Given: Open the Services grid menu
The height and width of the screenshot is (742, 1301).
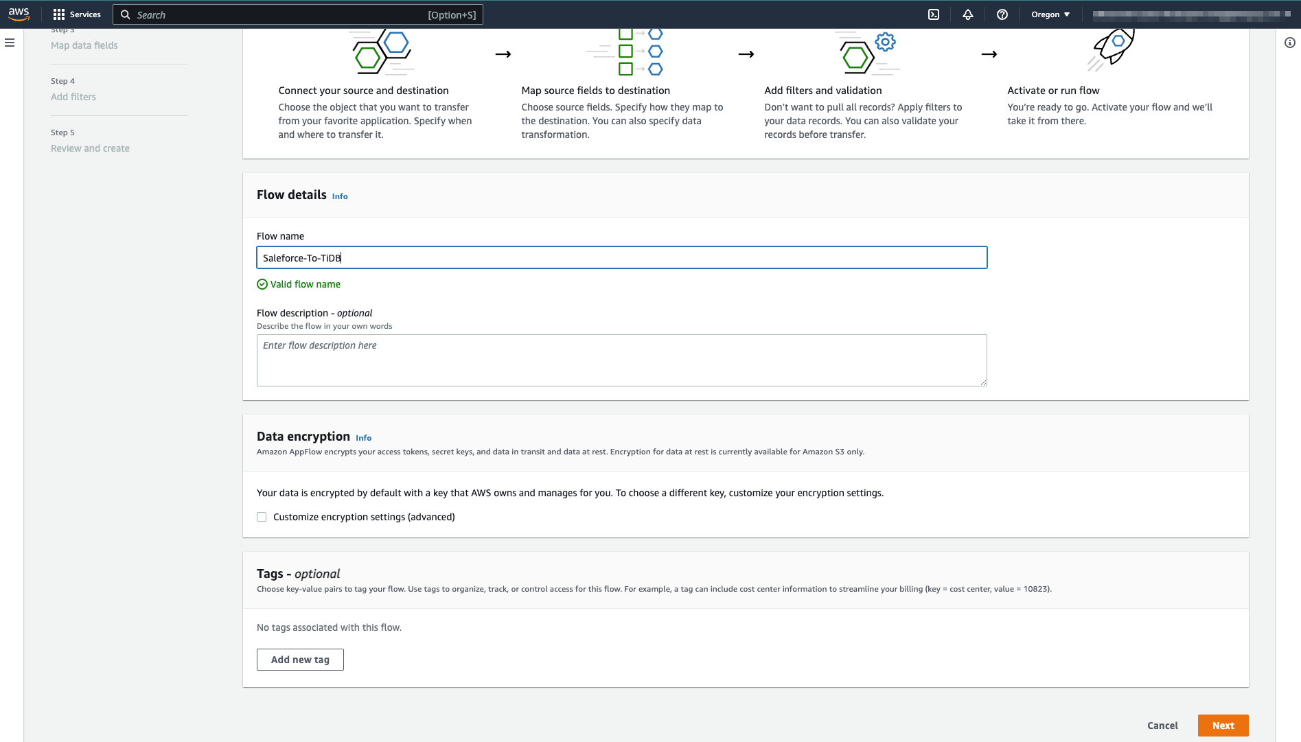Looking at the screenshot, I should (77, 14).
